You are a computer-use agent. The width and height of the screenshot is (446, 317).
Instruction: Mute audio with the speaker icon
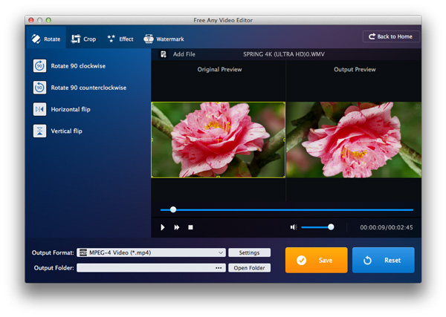pyautogui.click(x=294, y=227)
